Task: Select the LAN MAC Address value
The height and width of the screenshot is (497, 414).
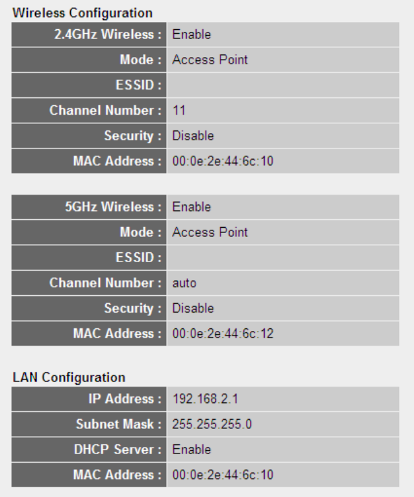Action: coord(222,475)
